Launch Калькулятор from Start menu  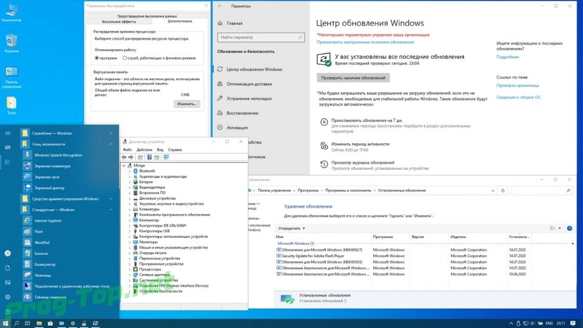click(x=44, y=264)
